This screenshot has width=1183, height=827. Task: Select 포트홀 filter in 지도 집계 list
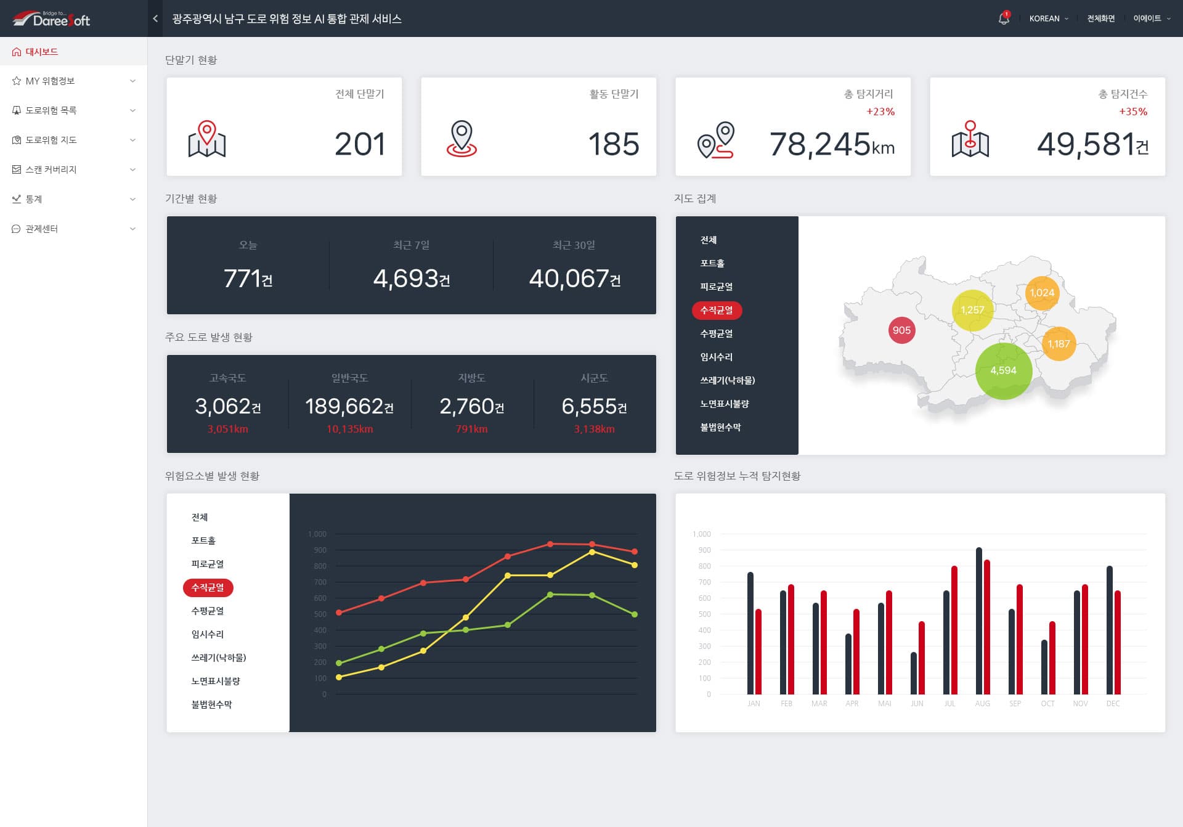[712, 263]
